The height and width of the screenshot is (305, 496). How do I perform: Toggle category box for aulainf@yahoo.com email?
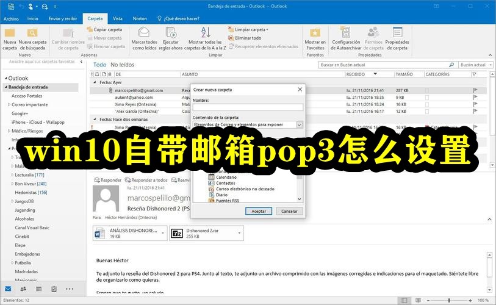click(427, 98)
